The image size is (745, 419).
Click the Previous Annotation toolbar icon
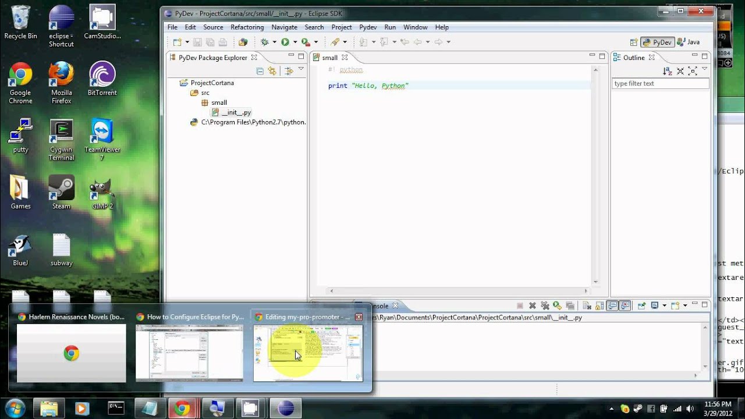point(384,42)
